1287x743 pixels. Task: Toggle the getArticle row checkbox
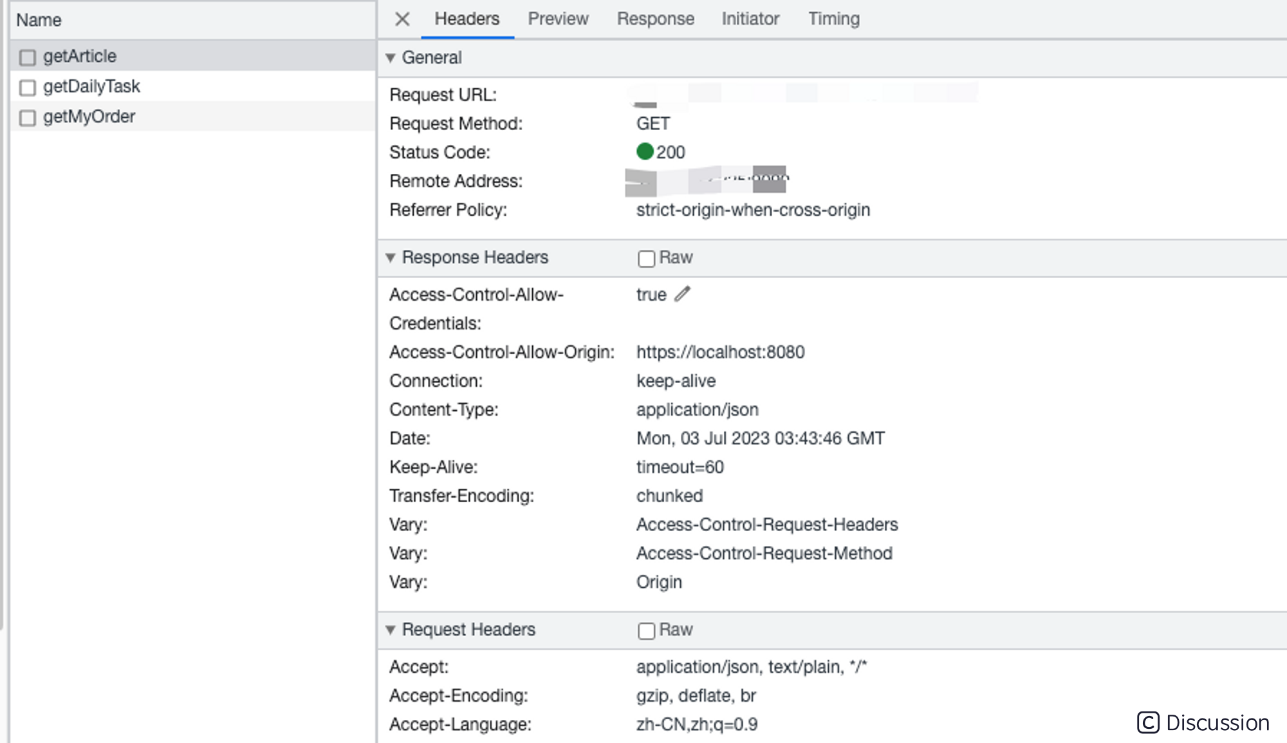[x=28, y=57]
